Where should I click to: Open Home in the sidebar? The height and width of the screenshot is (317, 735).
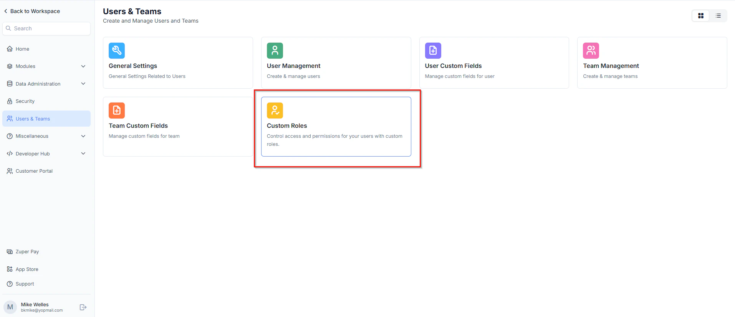(x=46, y=49)
